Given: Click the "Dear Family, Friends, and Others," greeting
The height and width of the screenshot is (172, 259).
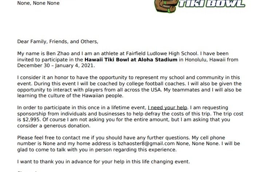Looking at the screenshot, I should [x=58, y=42].
